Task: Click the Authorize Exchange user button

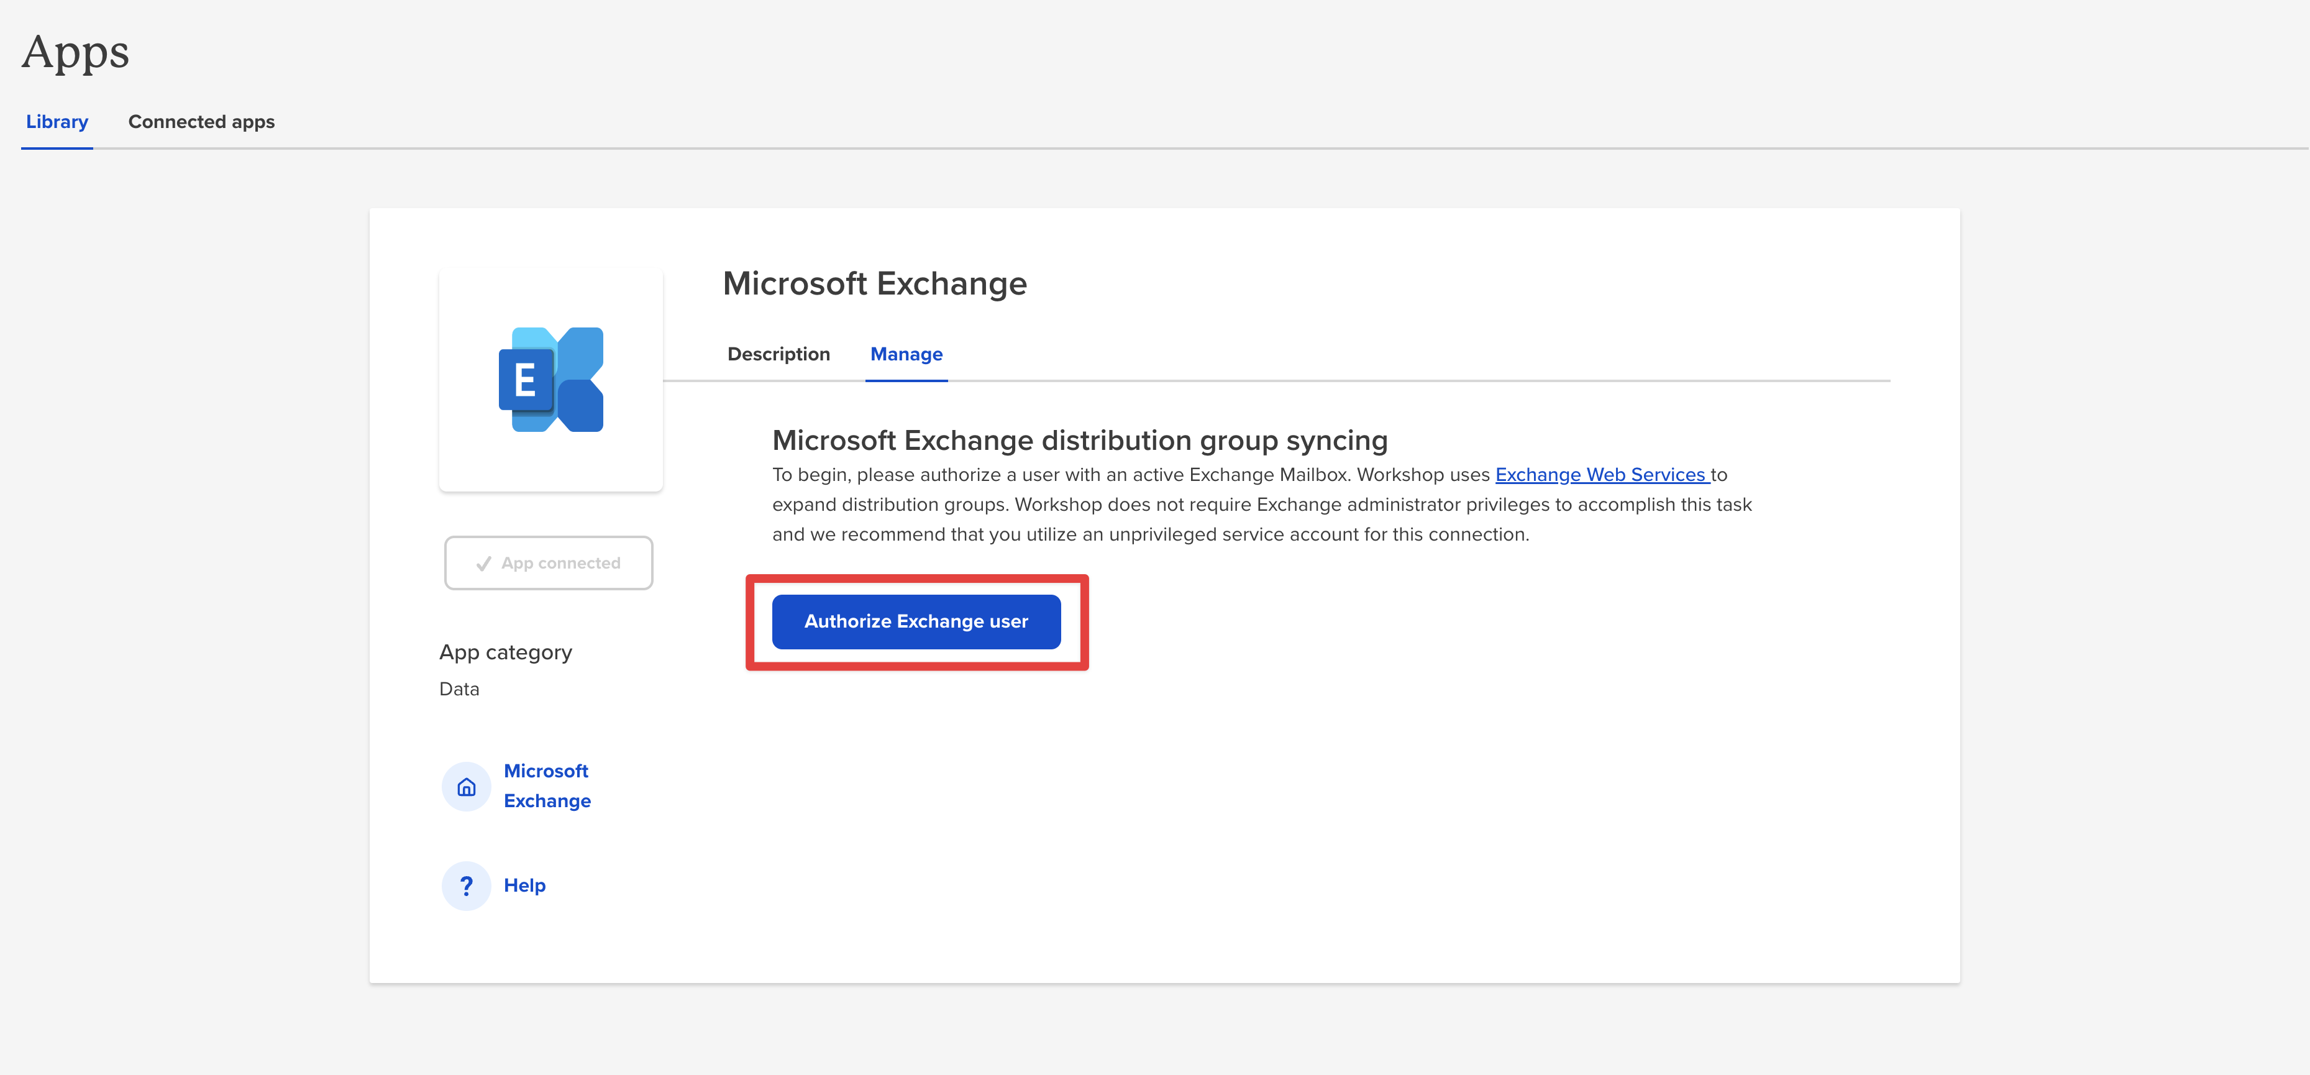Action: coord(916,620)
